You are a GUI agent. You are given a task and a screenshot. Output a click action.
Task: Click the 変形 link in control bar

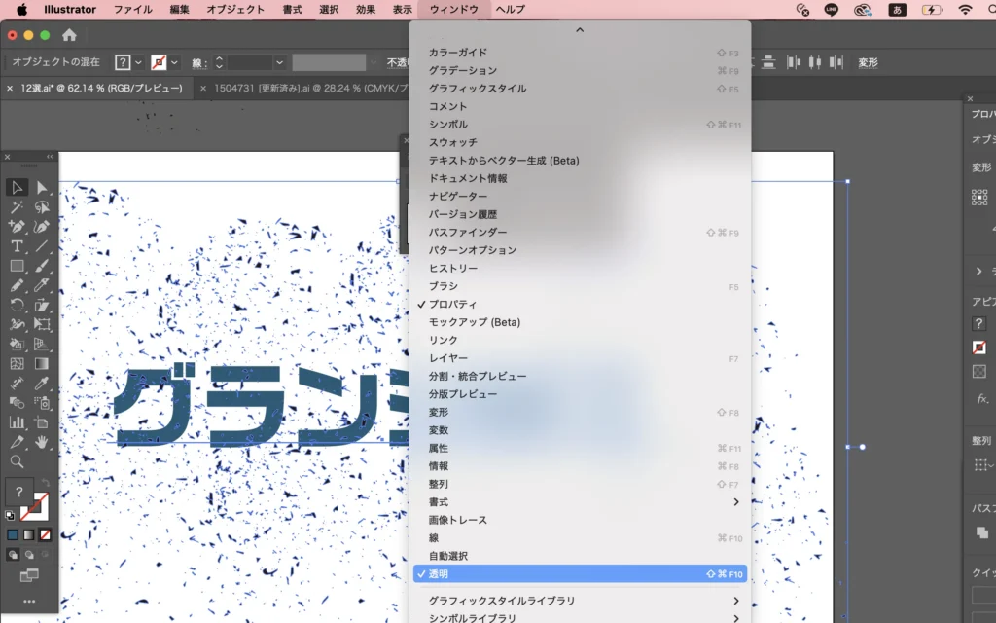868,62
